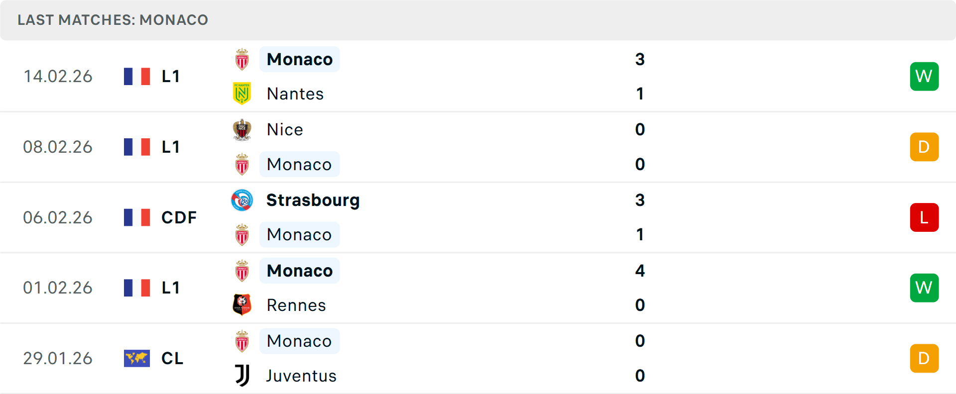The image size is (956, 394).
Task: Expand the CDF competition entry
Action: (178, 217)
